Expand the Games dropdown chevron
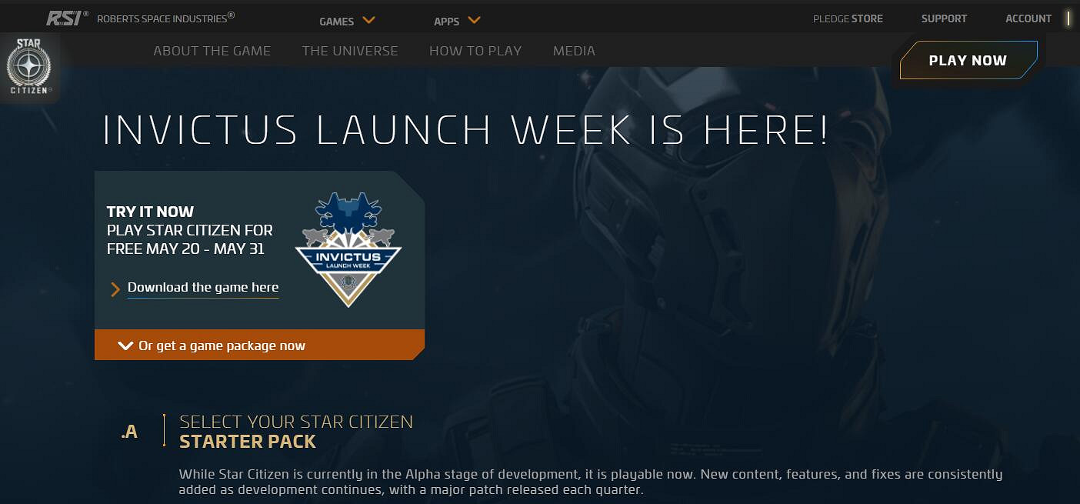The height and width of the screenshot is (504, 1080). (368, 20)
